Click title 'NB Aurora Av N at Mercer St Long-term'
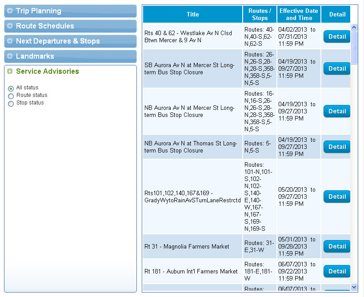 pyautogui.click(x=189, y=111)
